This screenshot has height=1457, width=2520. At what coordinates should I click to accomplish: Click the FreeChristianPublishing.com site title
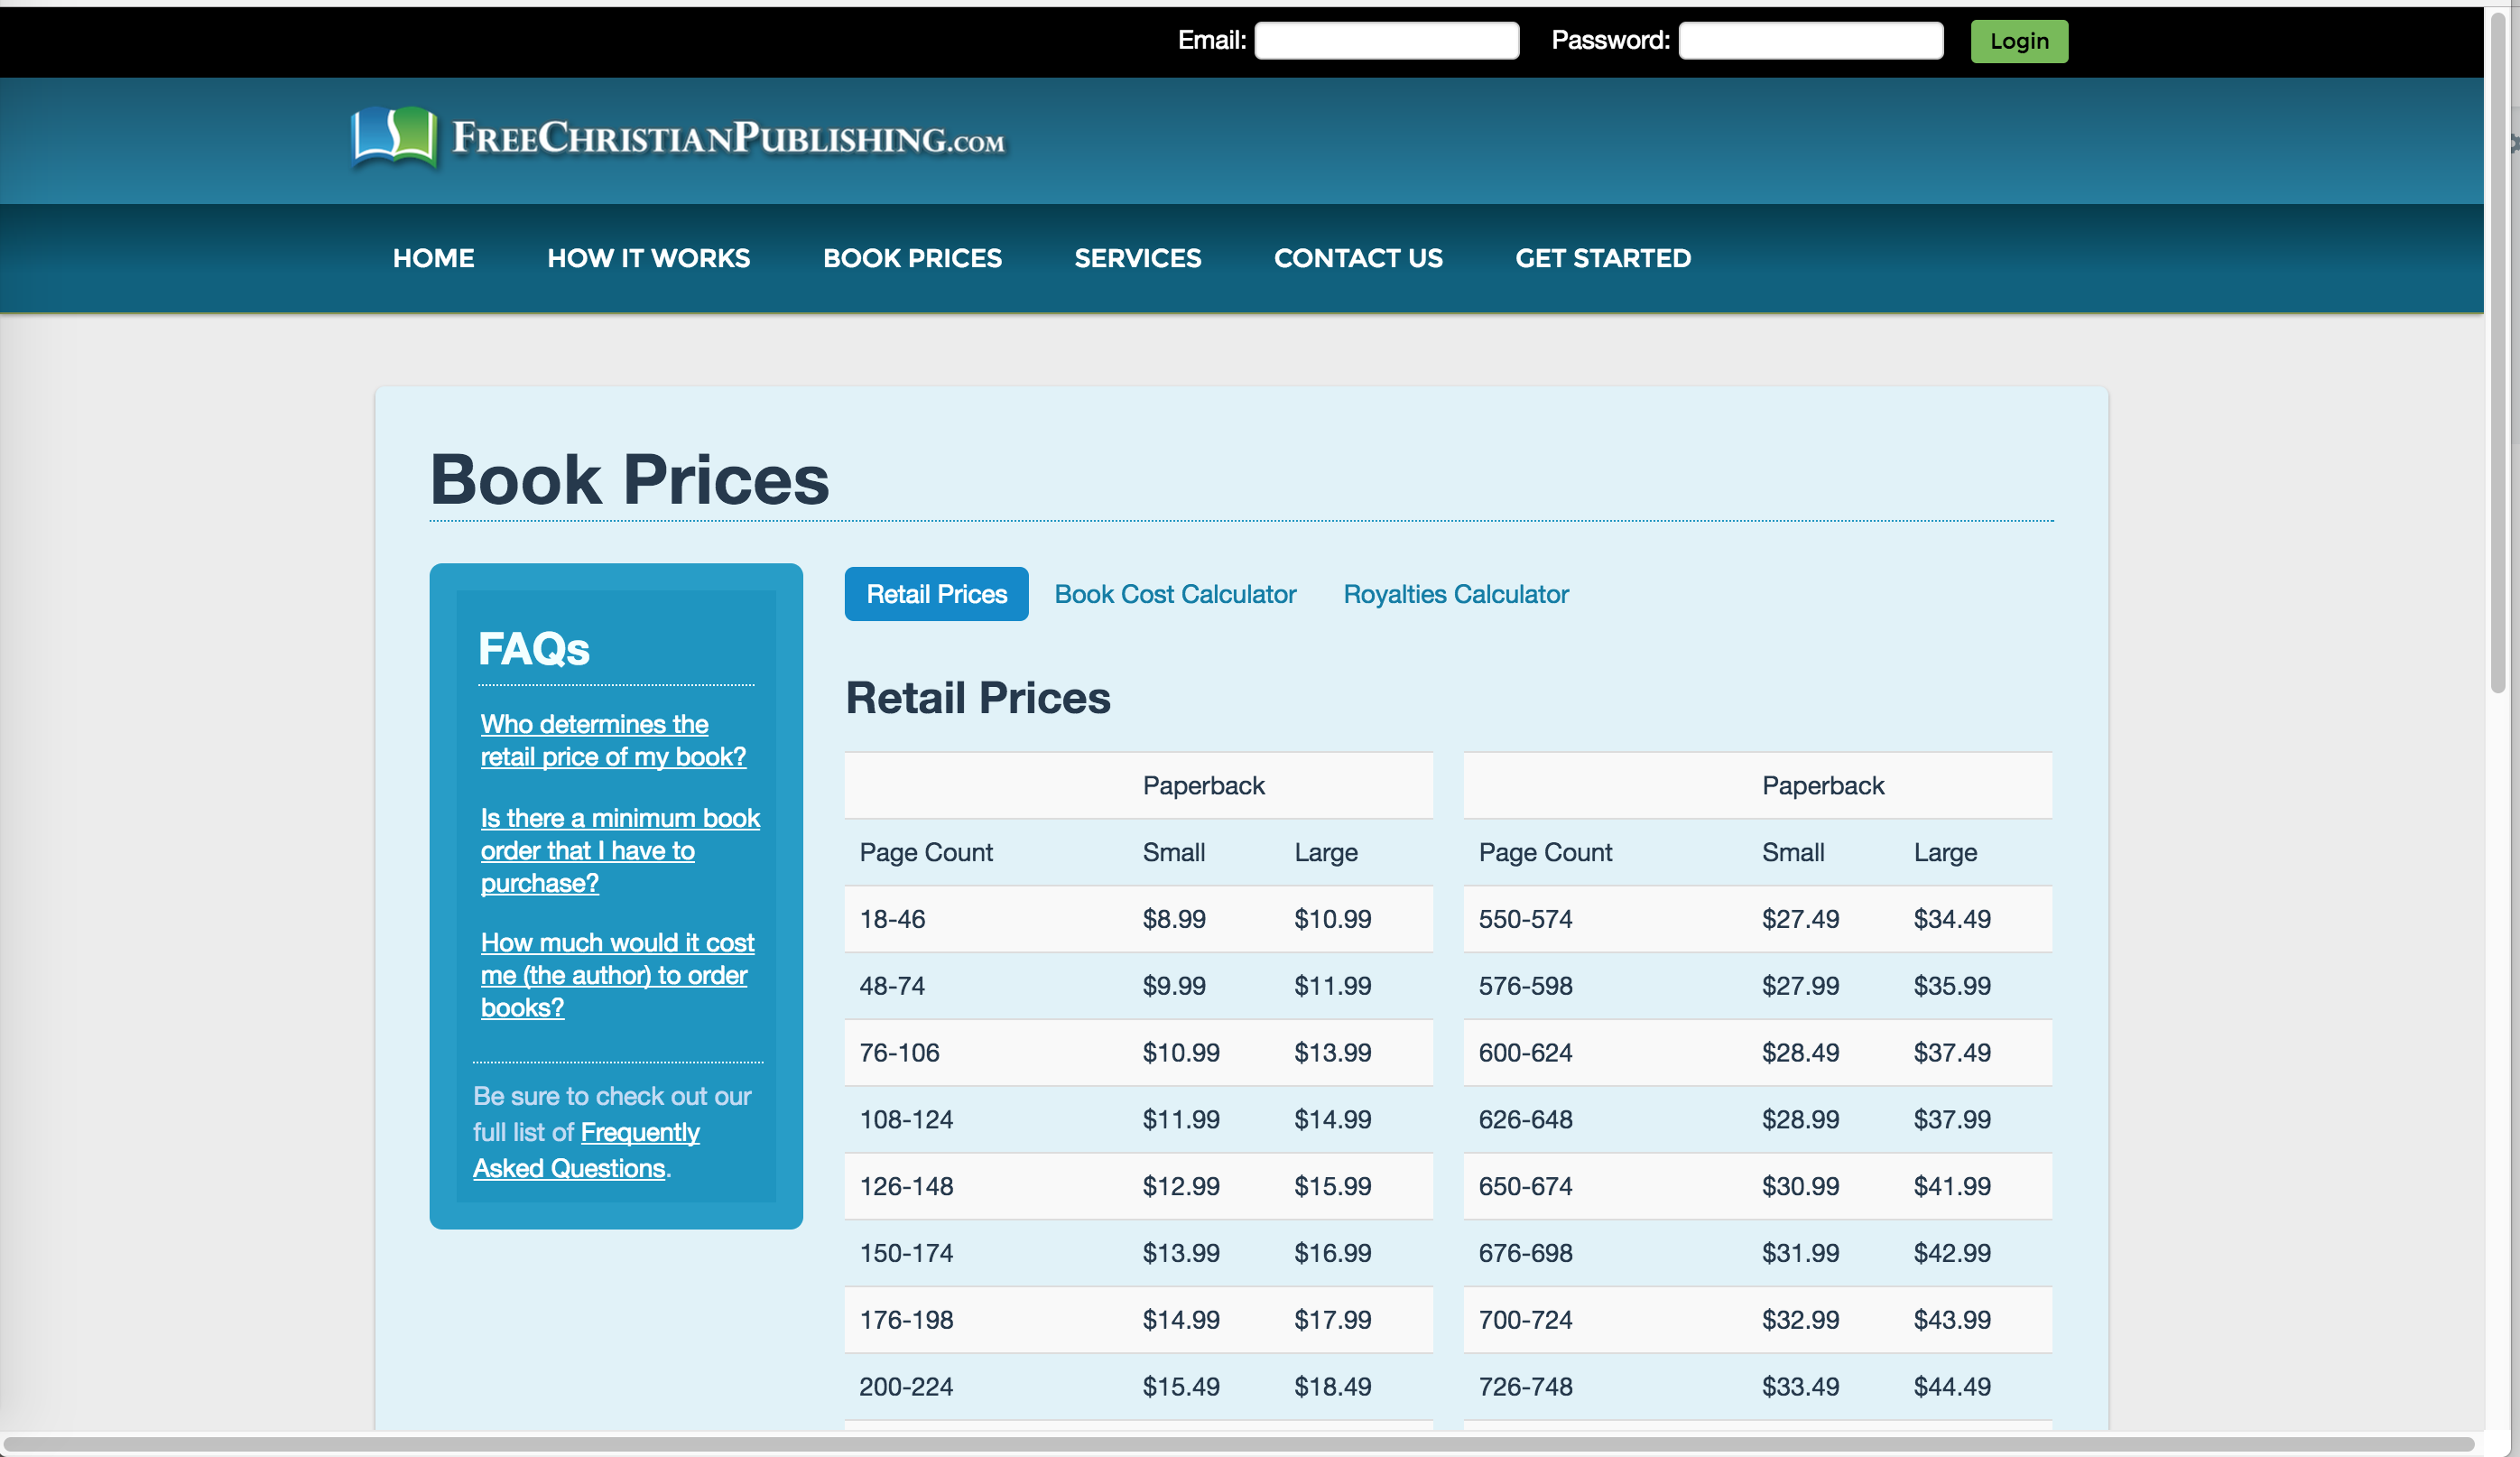pos(728,139)
